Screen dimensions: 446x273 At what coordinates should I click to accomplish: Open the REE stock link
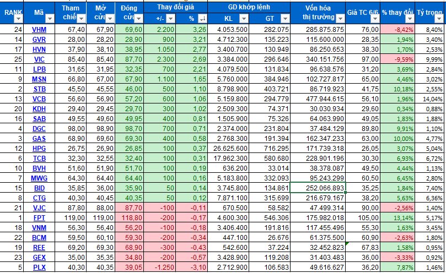tap(39, 248)
